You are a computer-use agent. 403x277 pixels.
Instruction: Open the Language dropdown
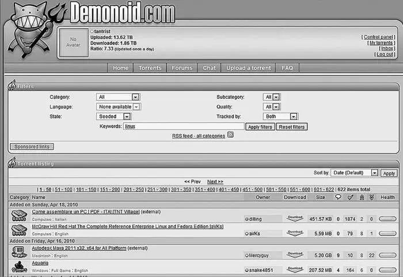(119, 107)
